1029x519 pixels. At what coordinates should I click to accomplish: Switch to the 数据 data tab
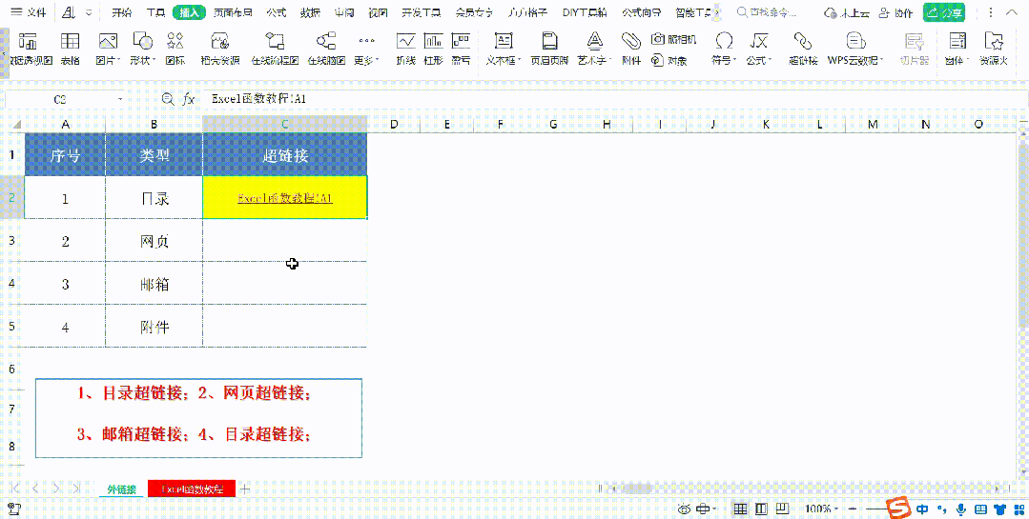[x=310, y=12]
